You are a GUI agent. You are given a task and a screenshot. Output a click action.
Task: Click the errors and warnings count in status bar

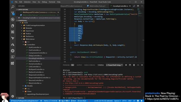(x=64, y=101)
